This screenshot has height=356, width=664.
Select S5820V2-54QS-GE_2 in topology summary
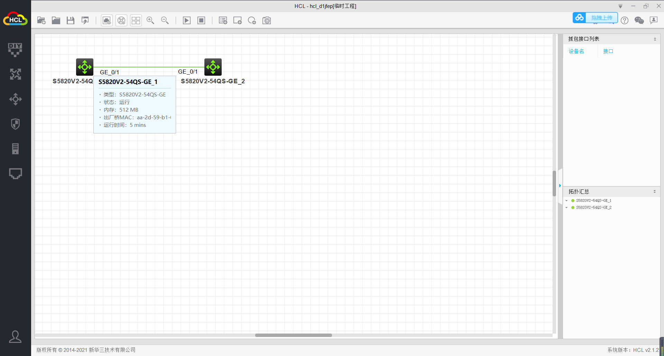[x=593, y=208]
